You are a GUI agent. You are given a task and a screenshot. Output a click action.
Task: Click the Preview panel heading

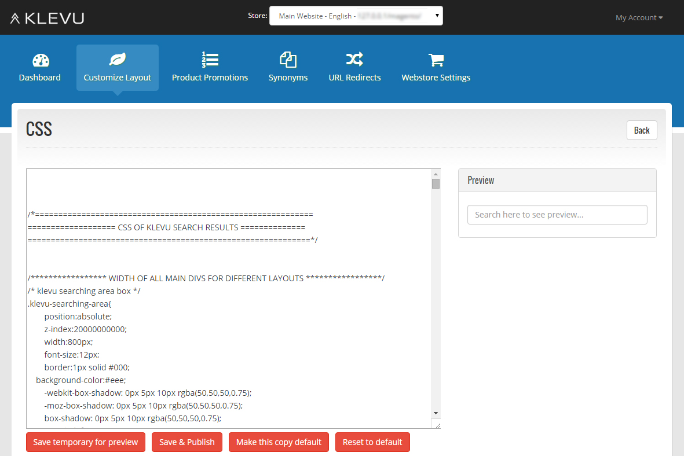pyautogui.click(x=481, y=181)
